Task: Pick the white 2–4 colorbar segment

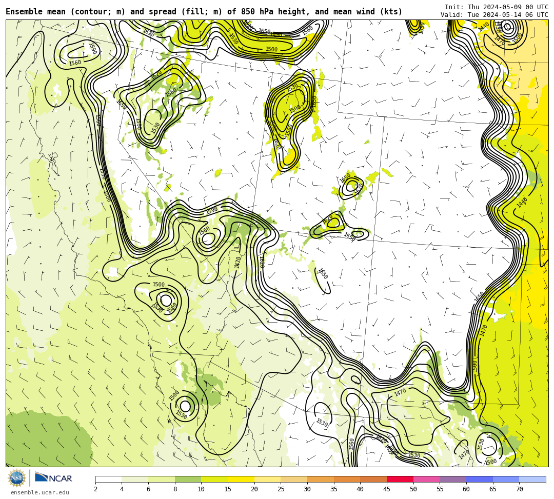Action: tap(108, 479)
